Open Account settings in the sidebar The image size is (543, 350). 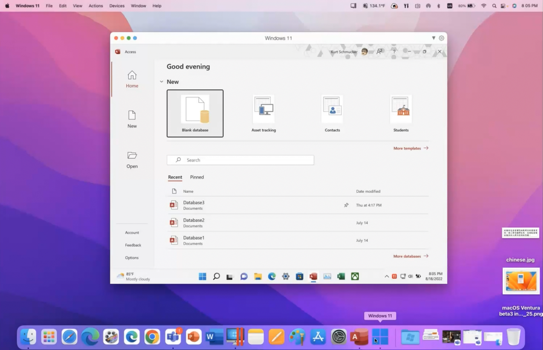[x=132, y=233]
